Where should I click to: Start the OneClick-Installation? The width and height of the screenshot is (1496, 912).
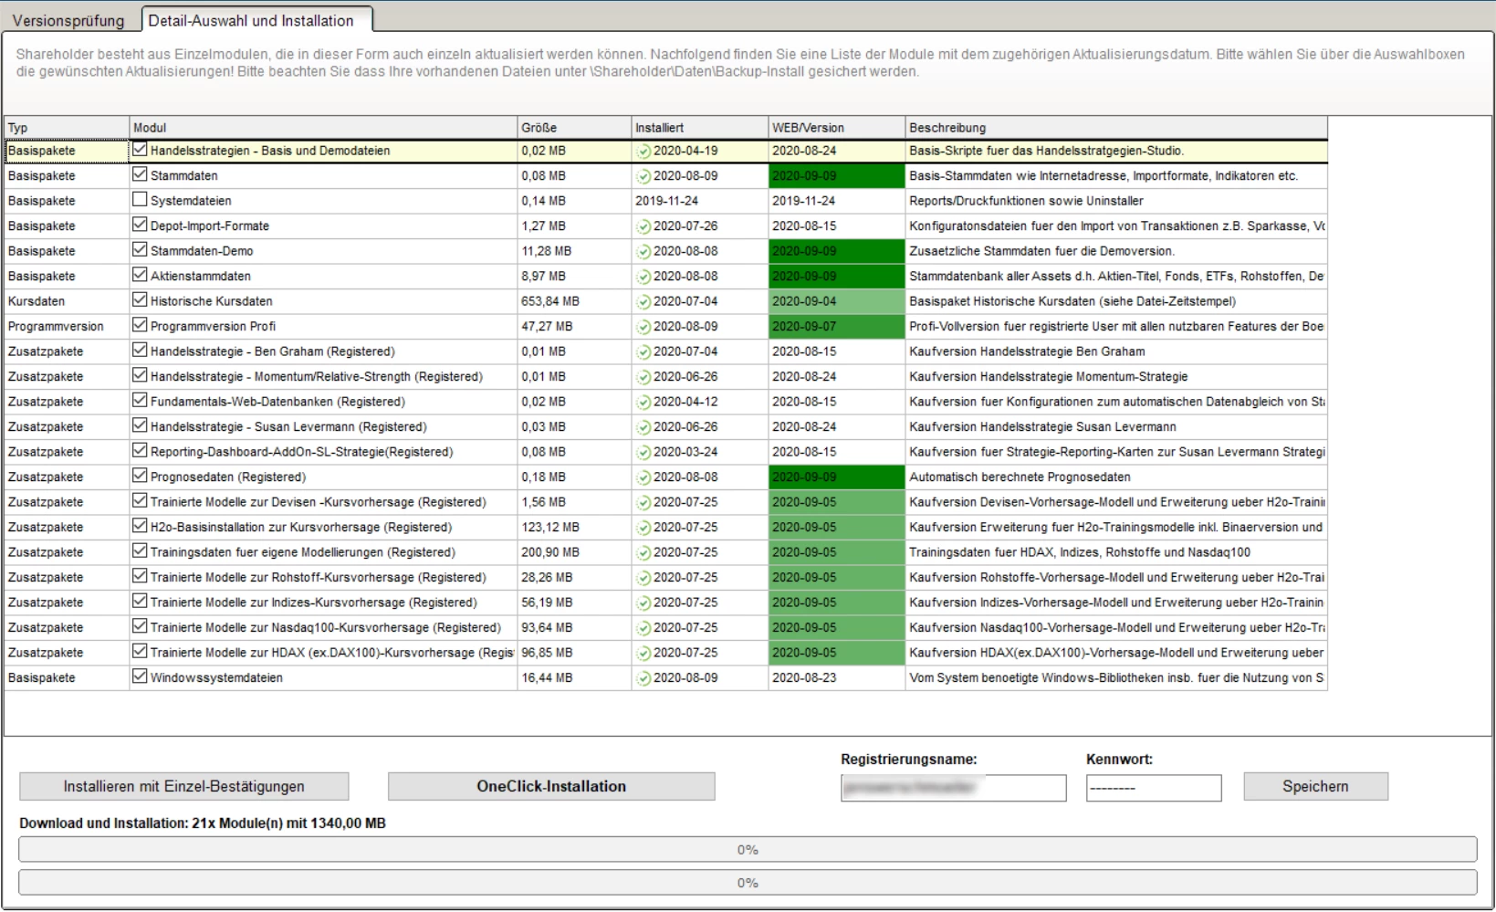pos(551,786)
